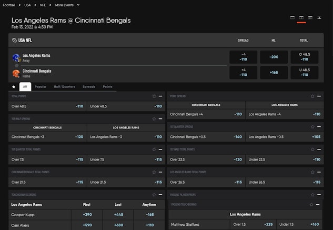Collapse the Total Points section

(160, 96)
